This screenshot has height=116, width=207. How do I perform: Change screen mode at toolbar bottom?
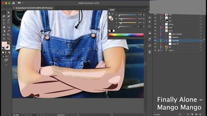pos(6,60)
